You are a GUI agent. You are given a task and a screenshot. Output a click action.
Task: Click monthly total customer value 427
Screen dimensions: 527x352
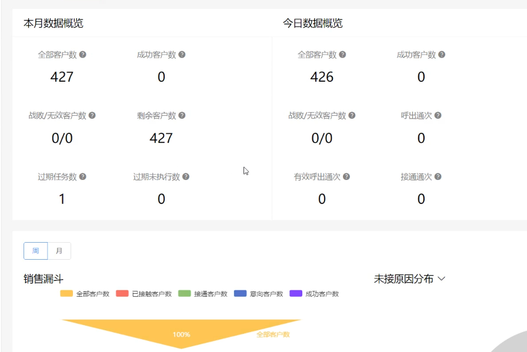point(62,77)
